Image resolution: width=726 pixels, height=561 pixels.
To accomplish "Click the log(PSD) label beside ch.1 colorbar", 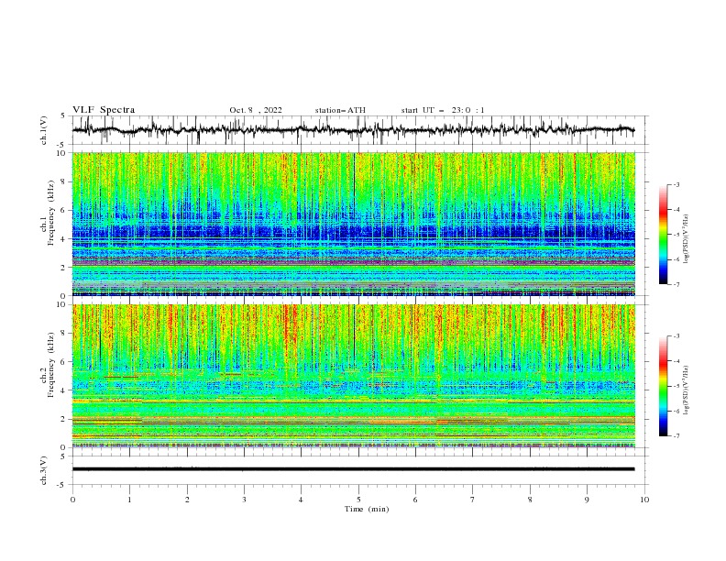I will 687,239.
